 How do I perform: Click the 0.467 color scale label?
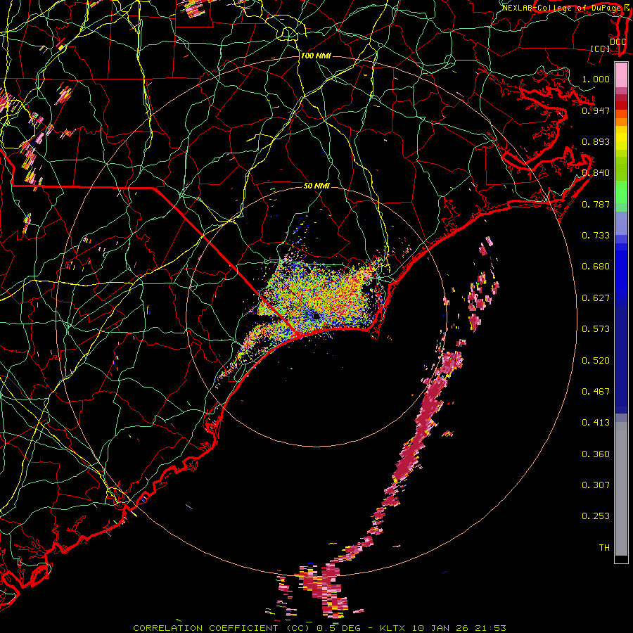[x=596, y=392]
